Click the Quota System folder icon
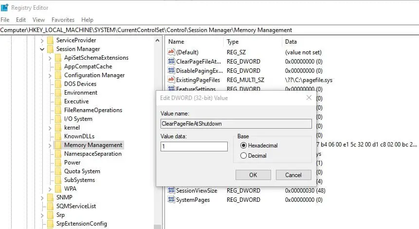This screenshot has height=229, width=419. 58,171
